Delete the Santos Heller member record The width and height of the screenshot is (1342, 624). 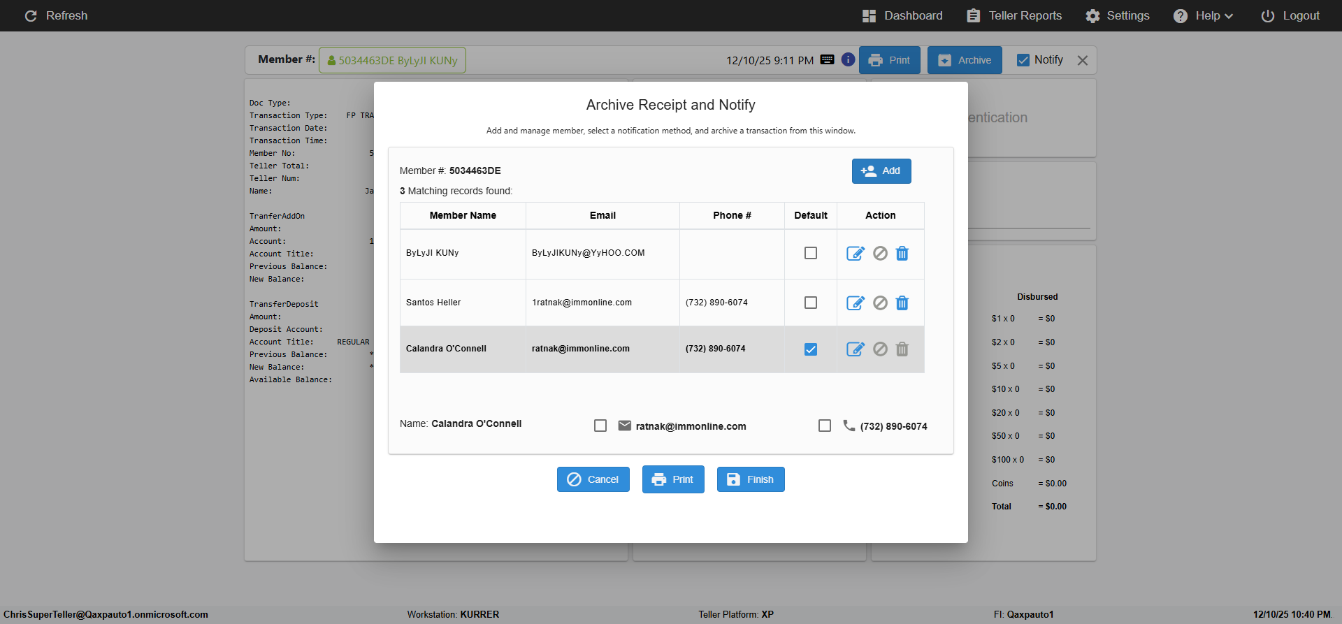(x=902, y=303)
